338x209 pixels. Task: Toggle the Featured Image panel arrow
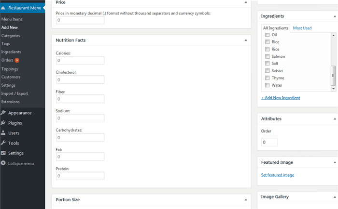335,162
